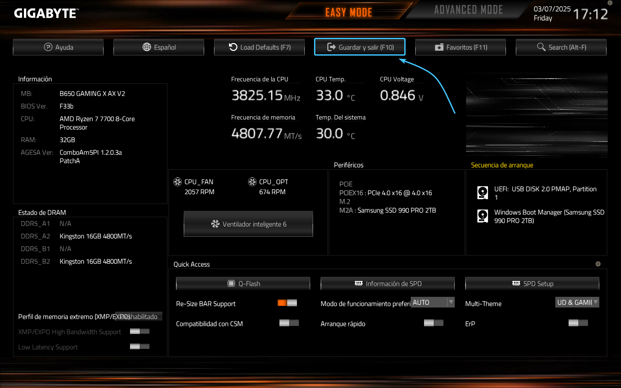Click the gear icon in the top-right corner
The height and width of the screenshot is (388, 621).
tap(610, 3)
